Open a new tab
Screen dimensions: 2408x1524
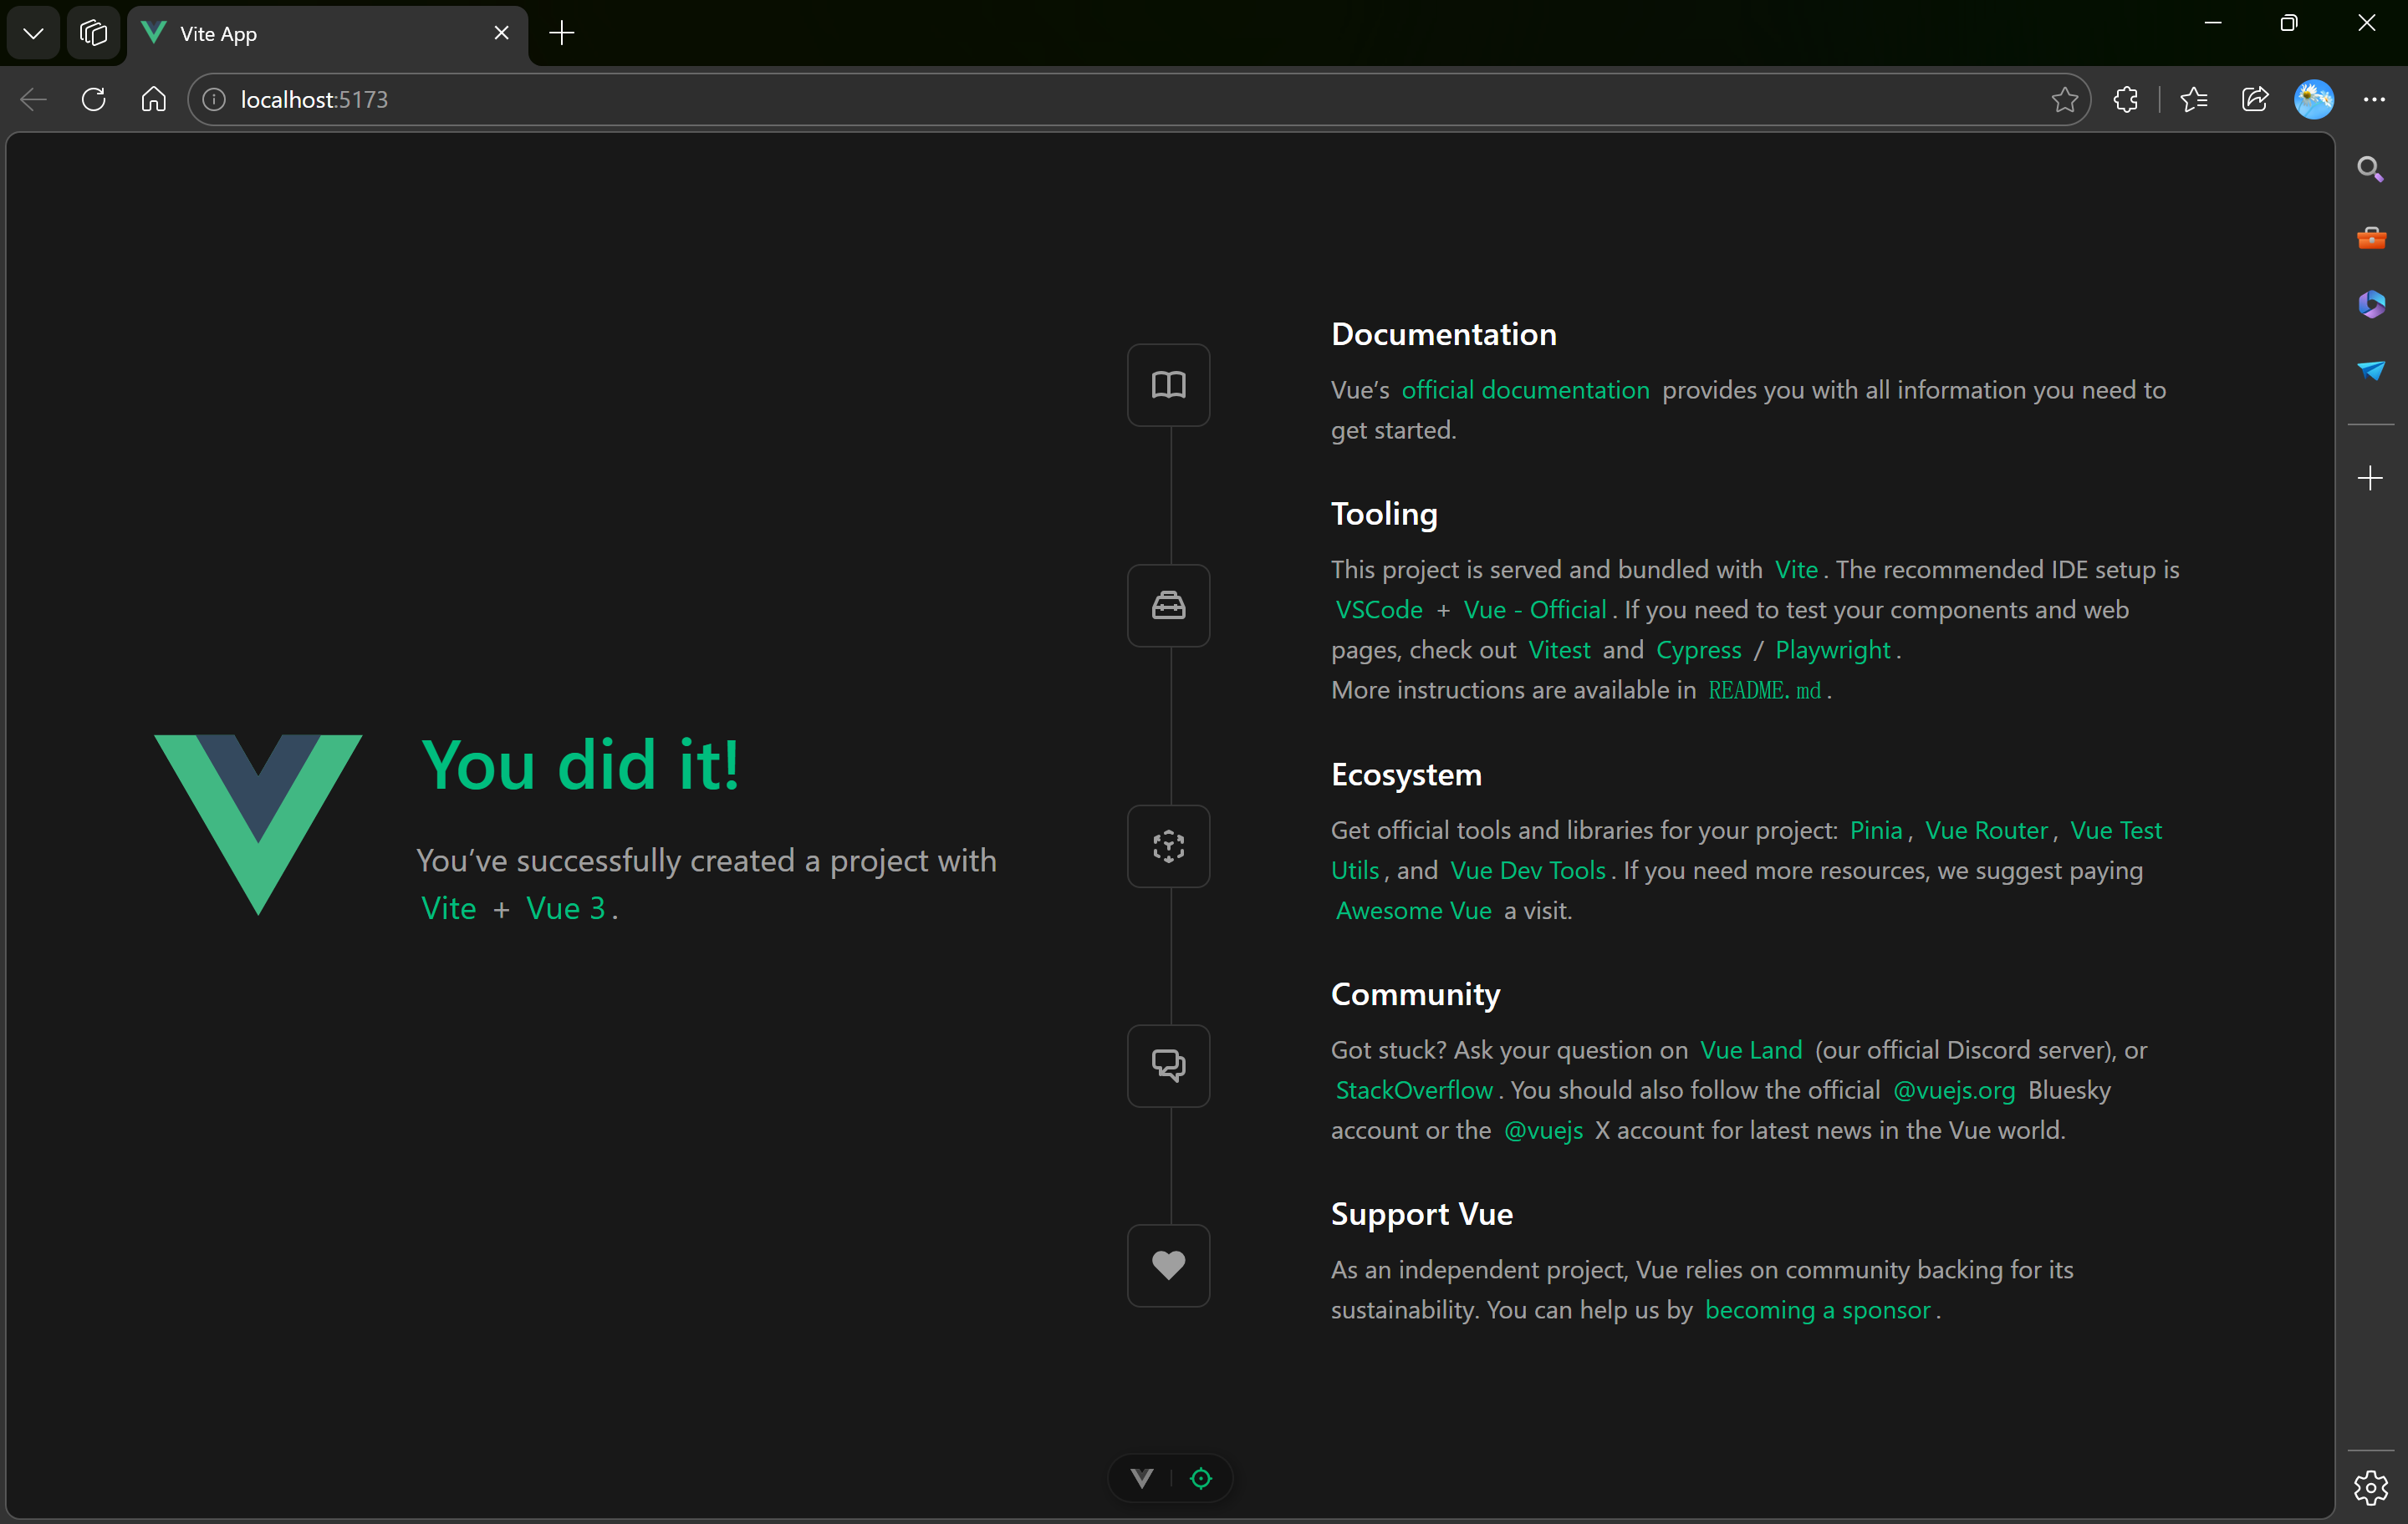click(x=562, y=33)
